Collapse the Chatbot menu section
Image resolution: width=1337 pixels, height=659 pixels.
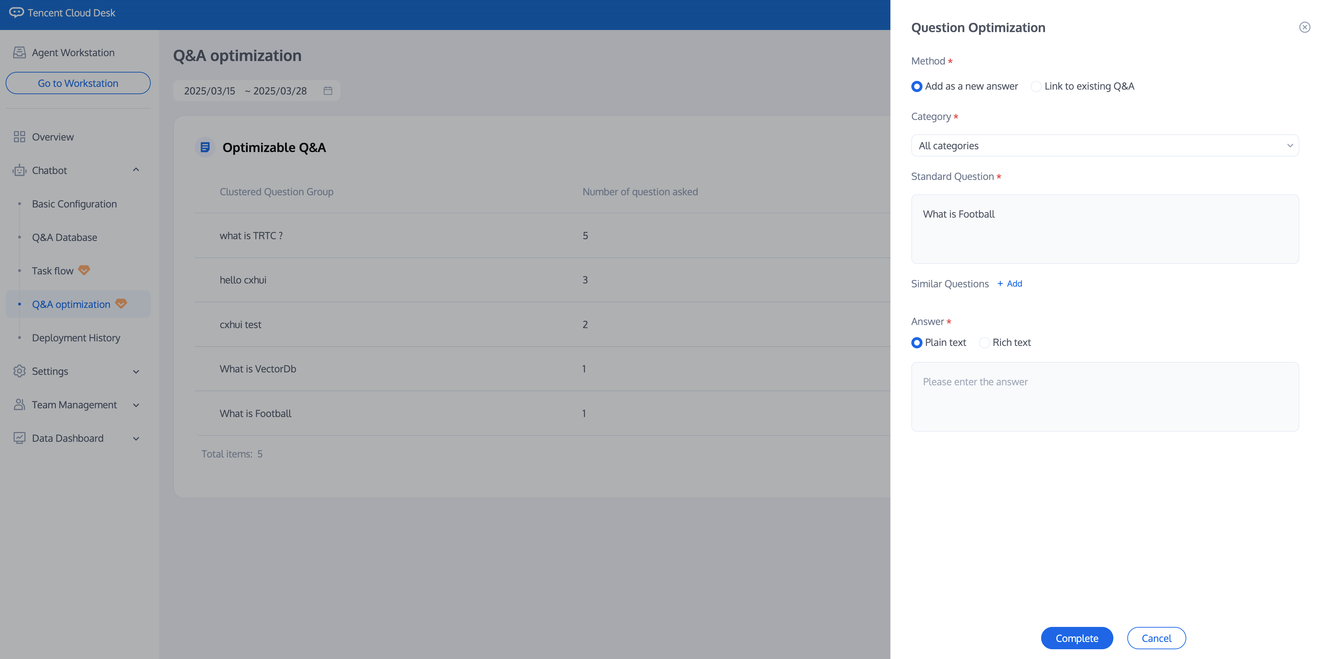(136, 170)
